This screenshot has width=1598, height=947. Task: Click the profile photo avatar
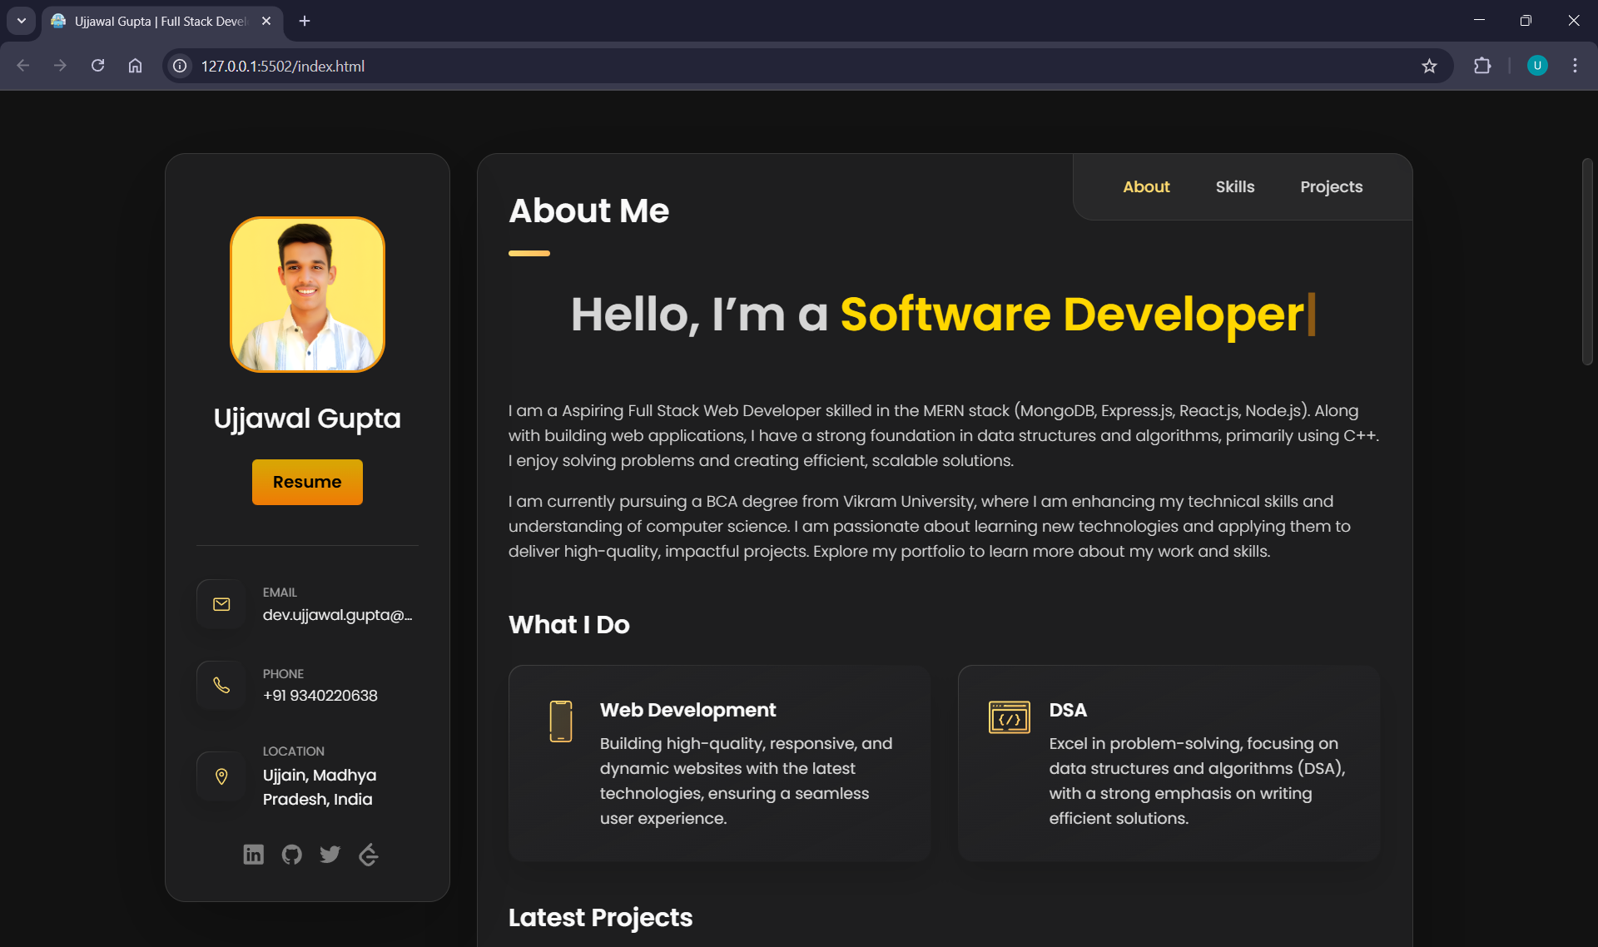tap(307, 295)
